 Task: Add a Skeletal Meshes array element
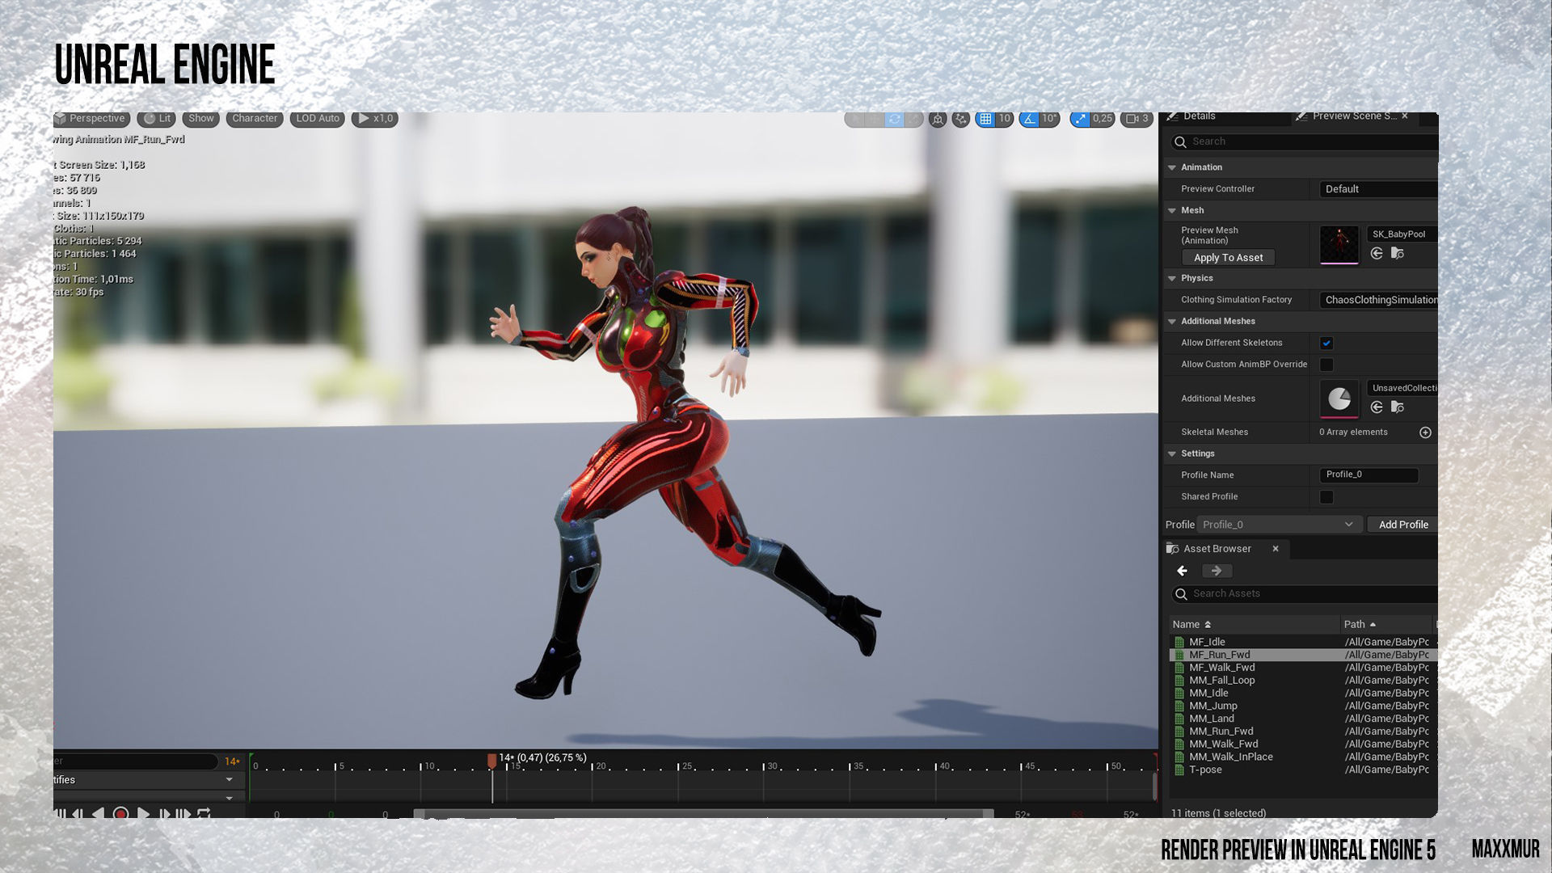(x=1425, y=433)
